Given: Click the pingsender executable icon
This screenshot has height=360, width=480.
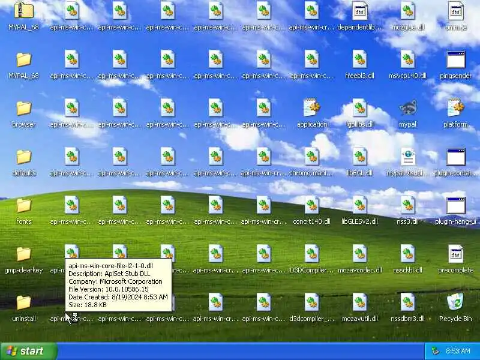Looking at the screenshot, I should click(x=456, y=59).
